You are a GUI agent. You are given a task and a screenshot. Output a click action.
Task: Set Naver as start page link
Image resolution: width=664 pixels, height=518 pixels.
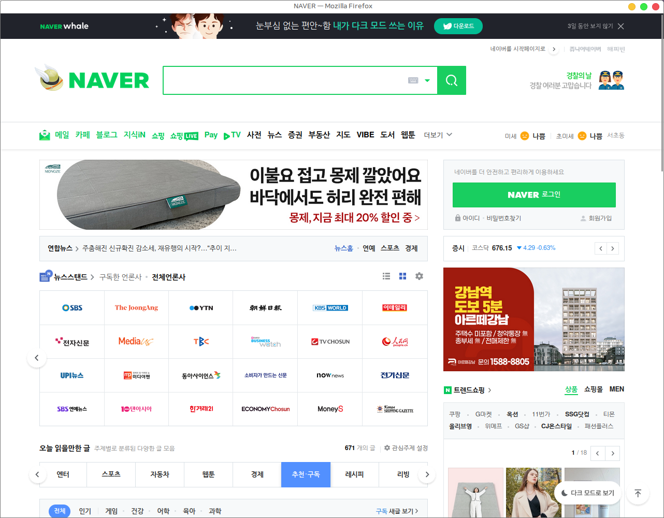524,49
